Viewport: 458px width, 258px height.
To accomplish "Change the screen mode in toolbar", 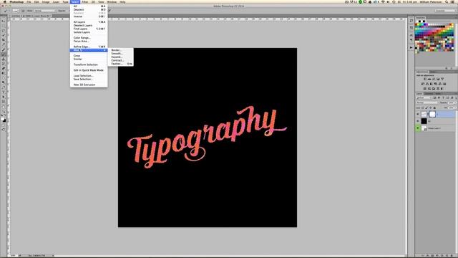I will coord(4,130).
